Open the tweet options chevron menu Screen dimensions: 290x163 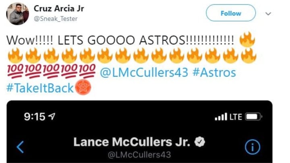click(x=268, y=14)
